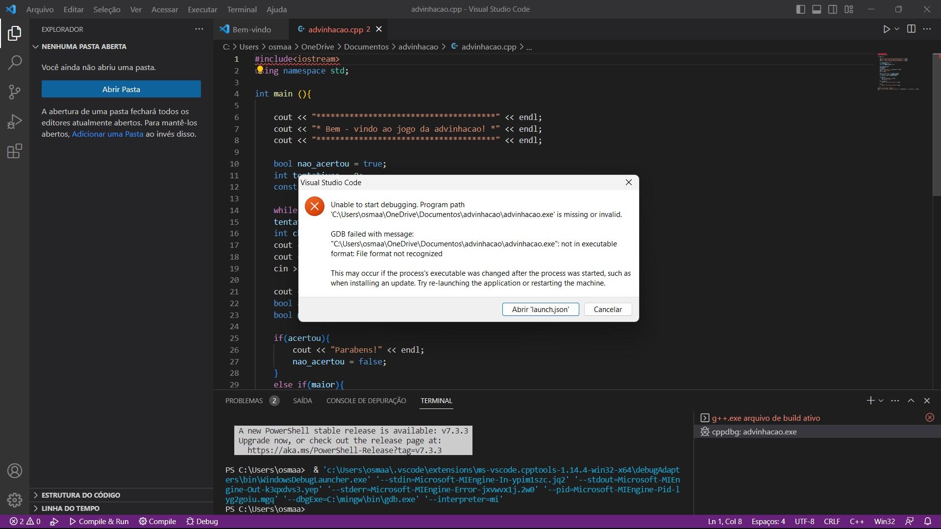Change Win32 configuration in status bar

coord(885,522)
